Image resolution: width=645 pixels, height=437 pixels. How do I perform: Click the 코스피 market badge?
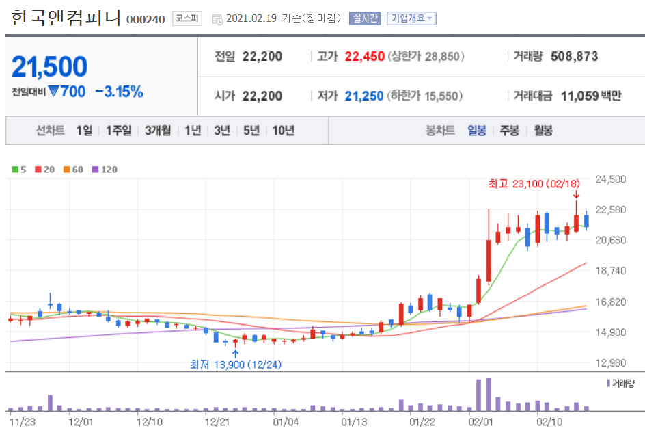point(187,18)
